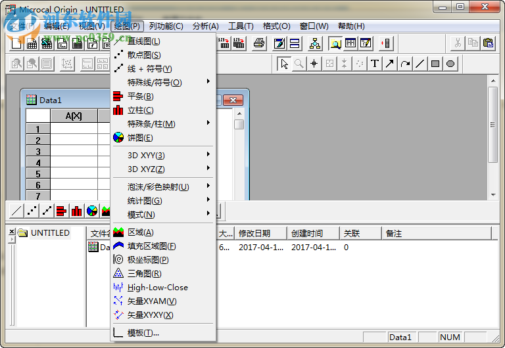Select the Line drawing tool

tap(420, 64)
